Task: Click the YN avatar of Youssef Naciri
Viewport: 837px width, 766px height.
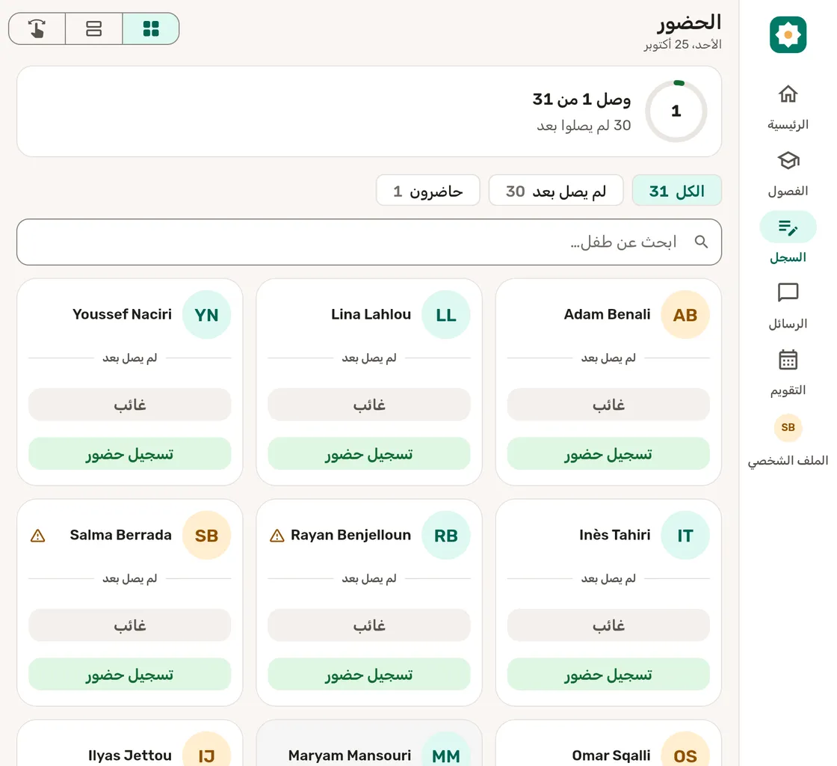Action: pyautogui.click(x=206, y=315)
